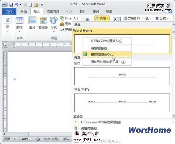Click the Open folder icon
Screen dimensions: 175x144
pyautogui.click(x=36, y=5)
